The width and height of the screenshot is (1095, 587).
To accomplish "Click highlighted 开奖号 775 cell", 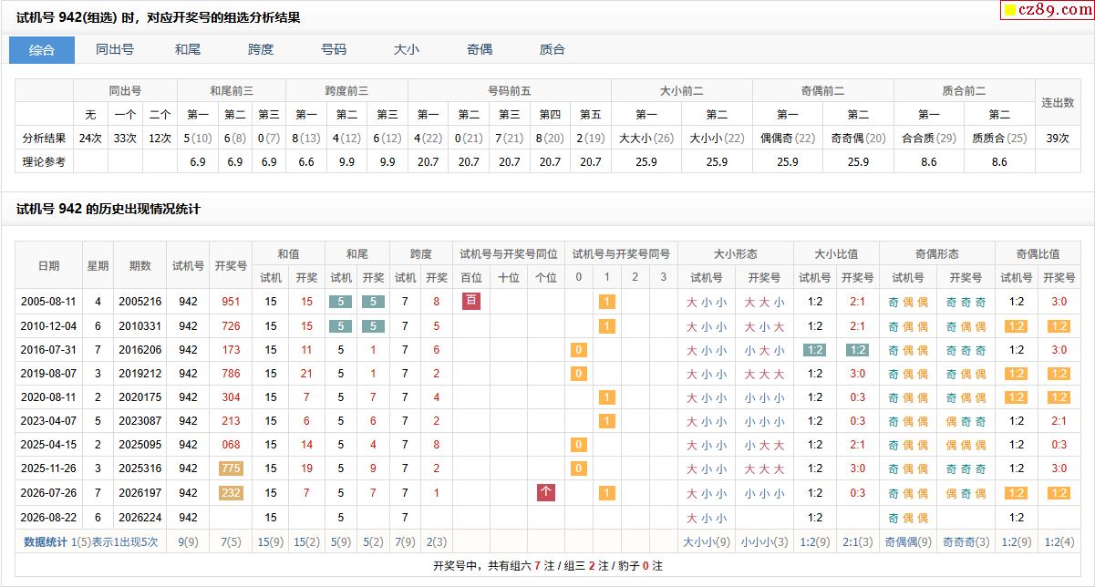I will click(231, 469).
